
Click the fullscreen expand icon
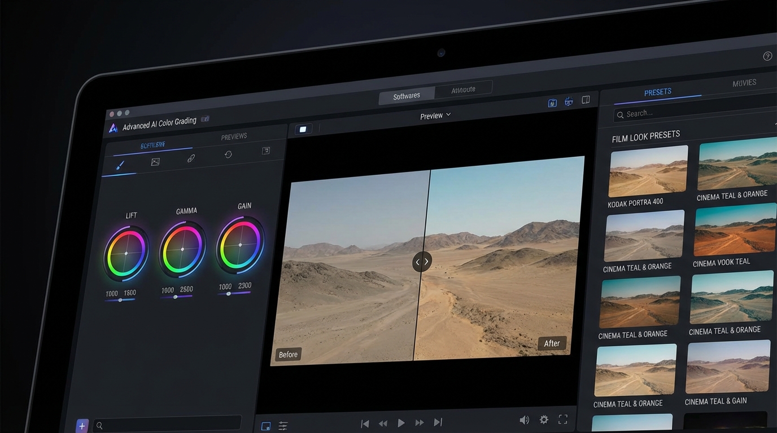pos(562,419)
